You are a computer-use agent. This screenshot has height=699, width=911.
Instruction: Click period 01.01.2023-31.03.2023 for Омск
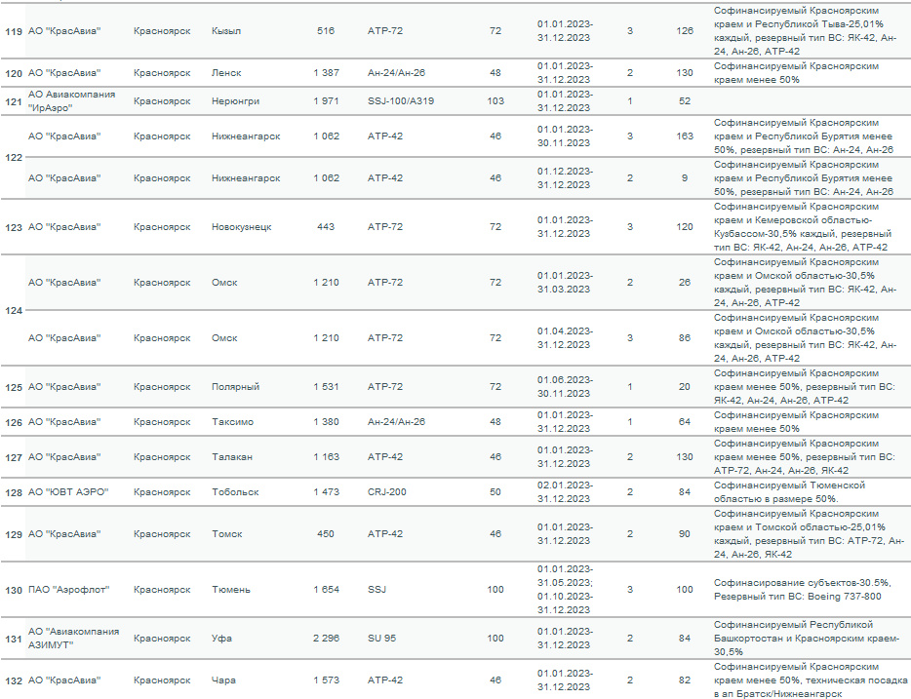point(565,283)
